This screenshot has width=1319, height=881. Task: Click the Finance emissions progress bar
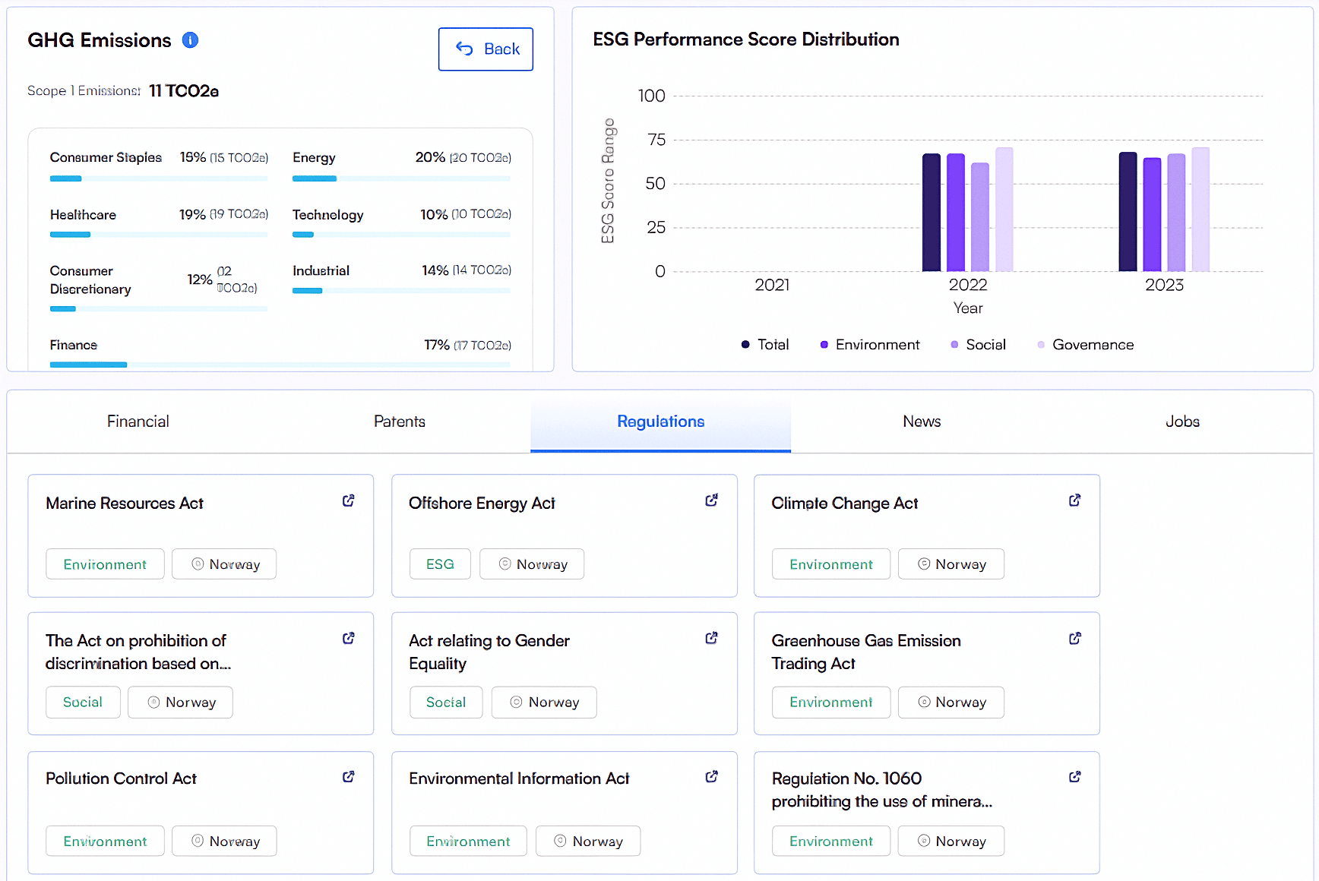coord(280,365)
